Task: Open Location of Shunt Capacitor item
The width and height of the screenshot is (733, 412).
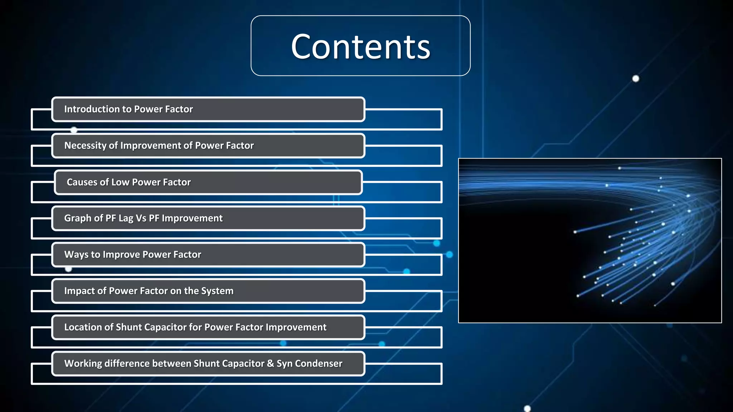Action: tap(208, 327)
